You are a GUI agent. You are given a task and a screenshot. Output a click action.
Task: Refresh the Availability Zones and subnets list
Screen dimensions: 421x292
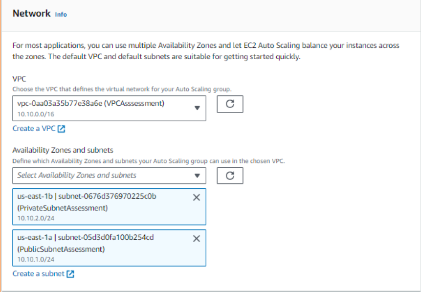(x=230, y=175)
